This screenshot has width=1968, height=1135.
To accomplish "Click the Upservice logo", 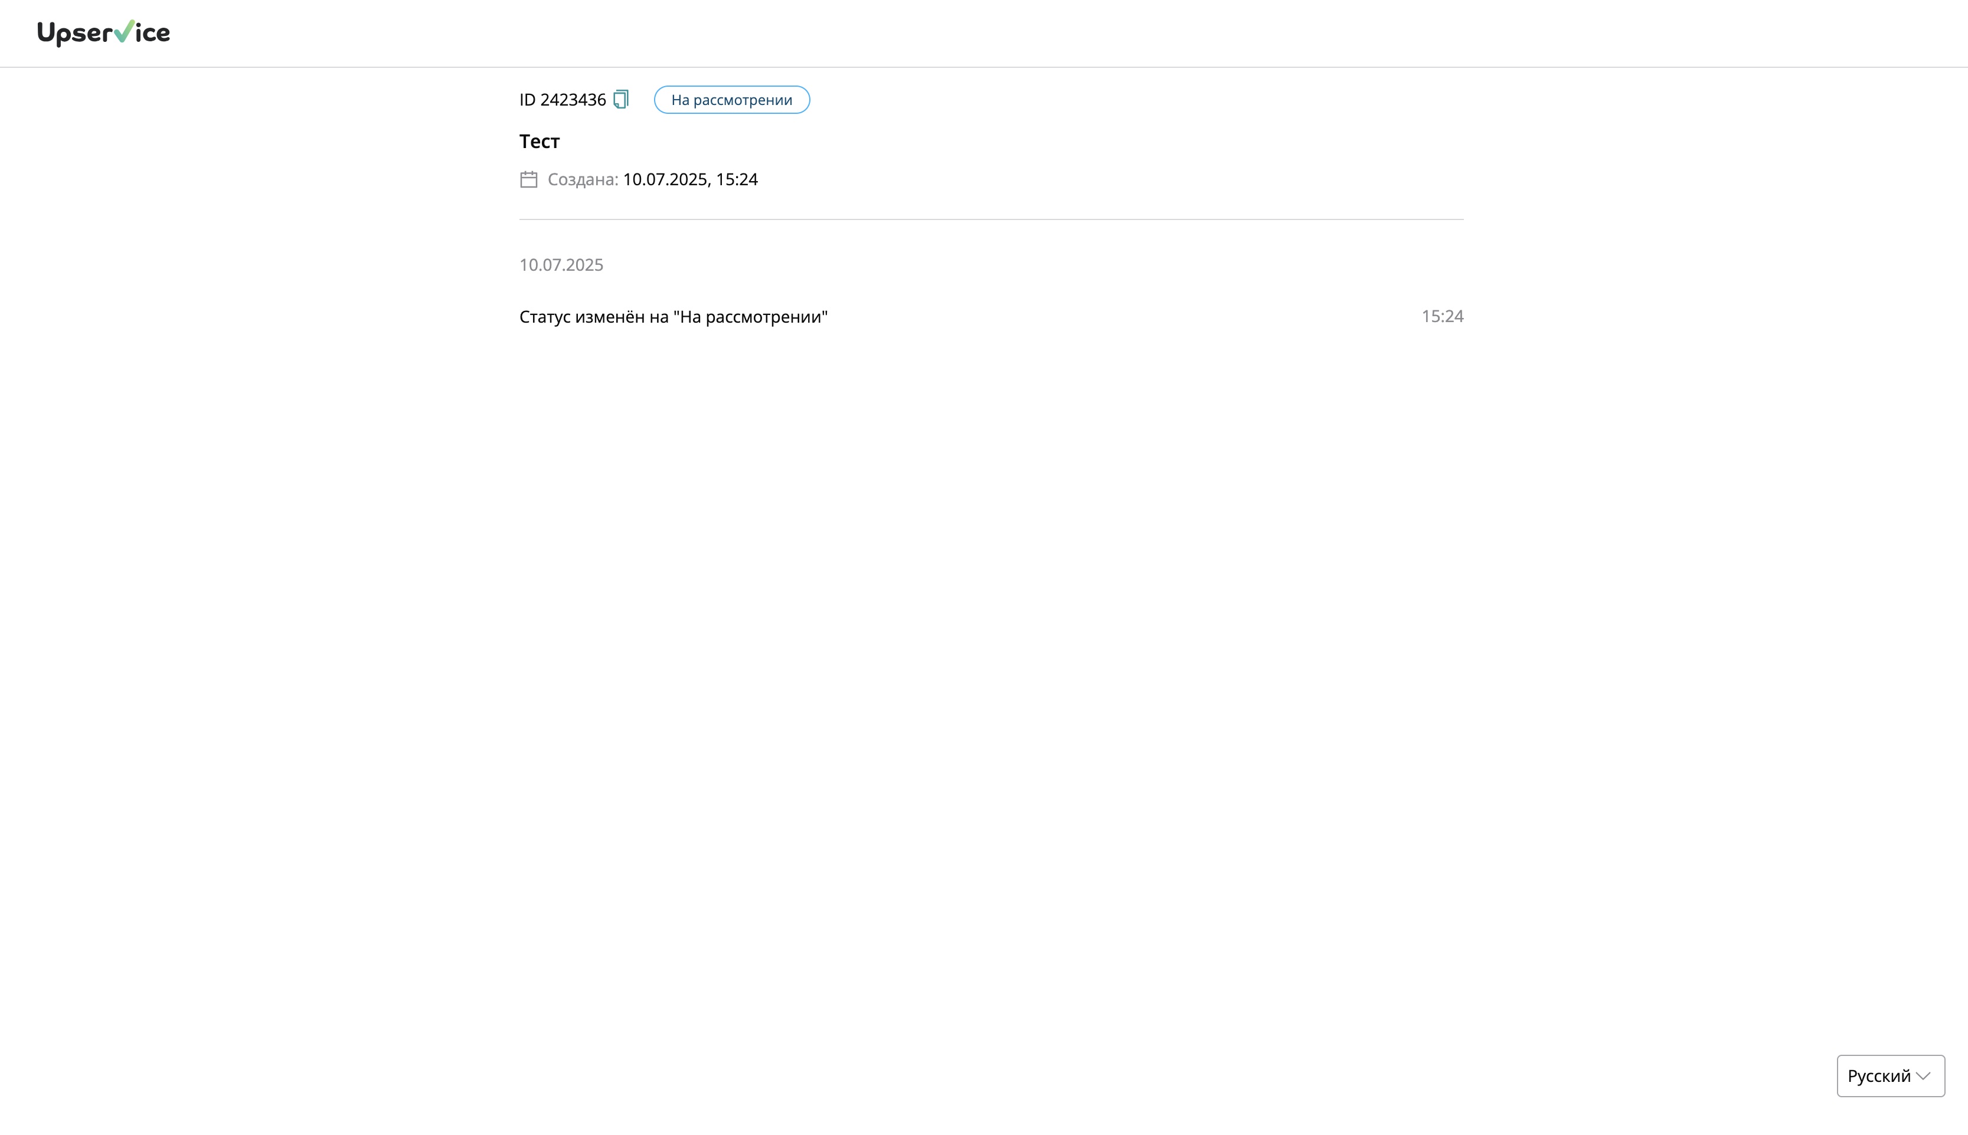I will pos(103,33).
